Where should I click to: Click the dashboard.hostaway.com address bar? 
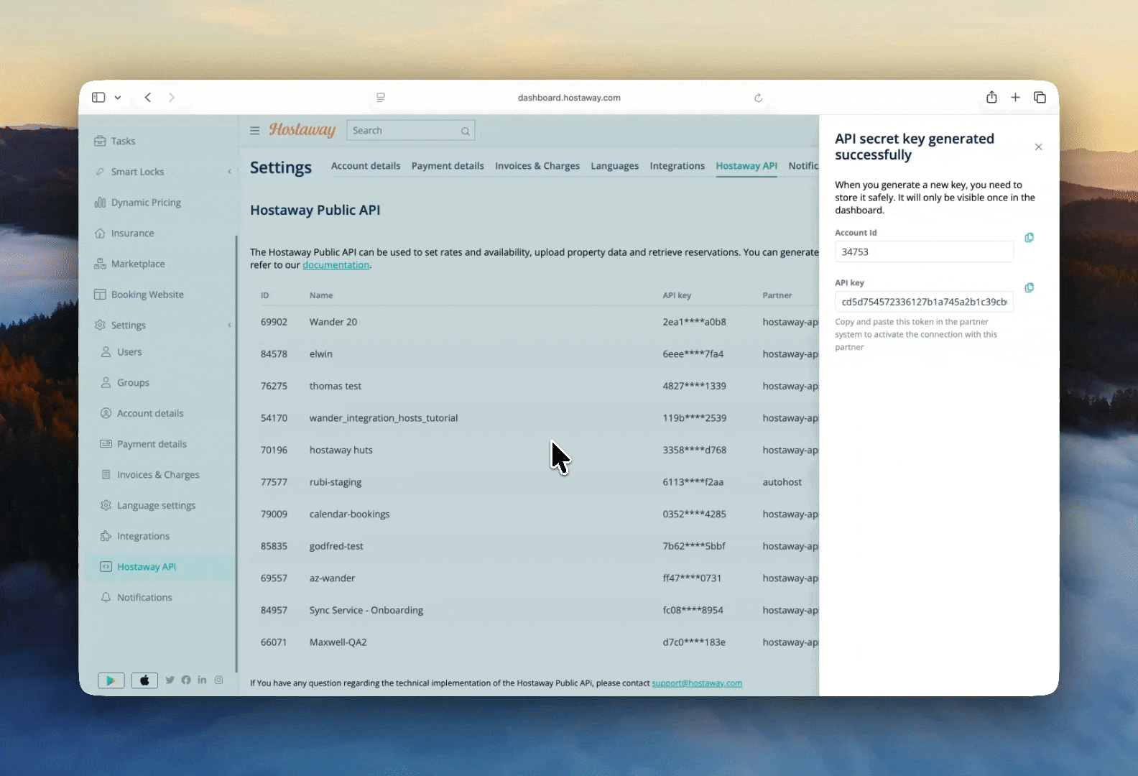[569, 98]
